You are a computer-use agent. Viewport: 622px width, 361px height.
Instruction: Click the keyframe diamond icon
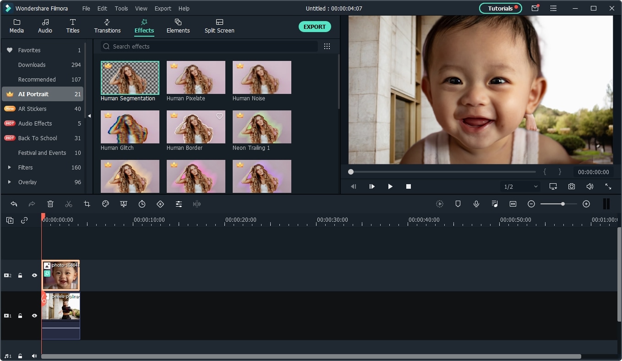tap(160, 204)
